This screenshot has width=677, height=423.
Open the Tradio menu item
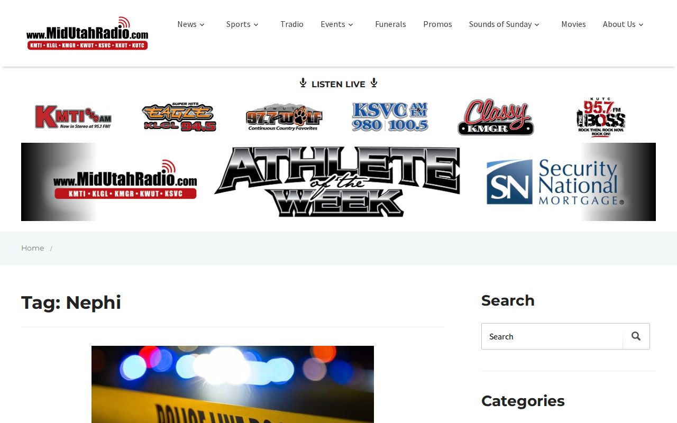pyautogui.click(x=292, y=24)
